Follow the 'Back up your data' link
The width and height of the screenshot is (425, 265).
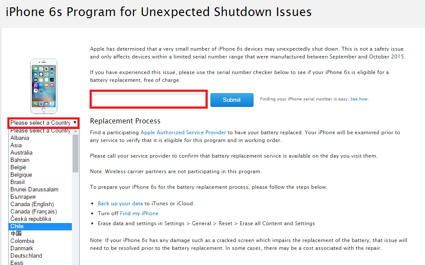point(120,204)
